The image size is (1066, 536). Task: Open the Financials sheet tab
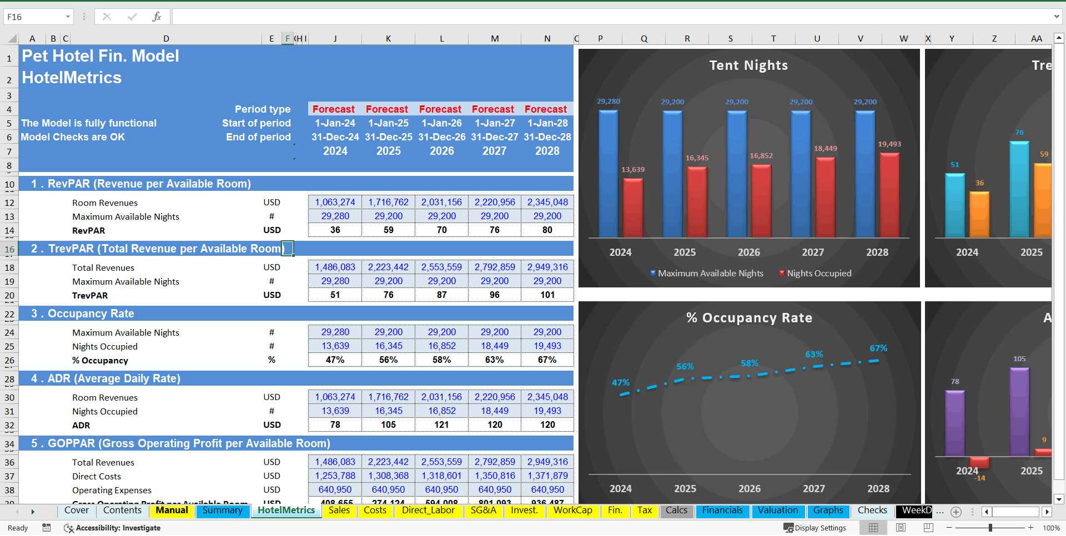tap(722, 510)
